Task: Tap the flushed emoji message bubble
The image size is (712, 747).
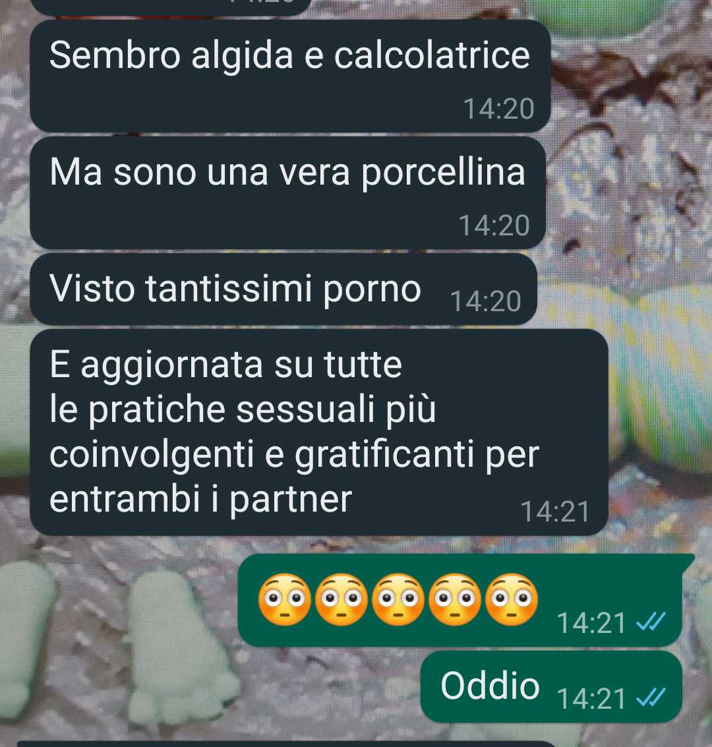Action: [x=466, y=600]
